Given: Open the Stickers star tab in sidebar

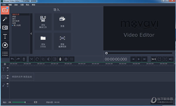Looking at the screenshot, I should click(x=5, y=45).
